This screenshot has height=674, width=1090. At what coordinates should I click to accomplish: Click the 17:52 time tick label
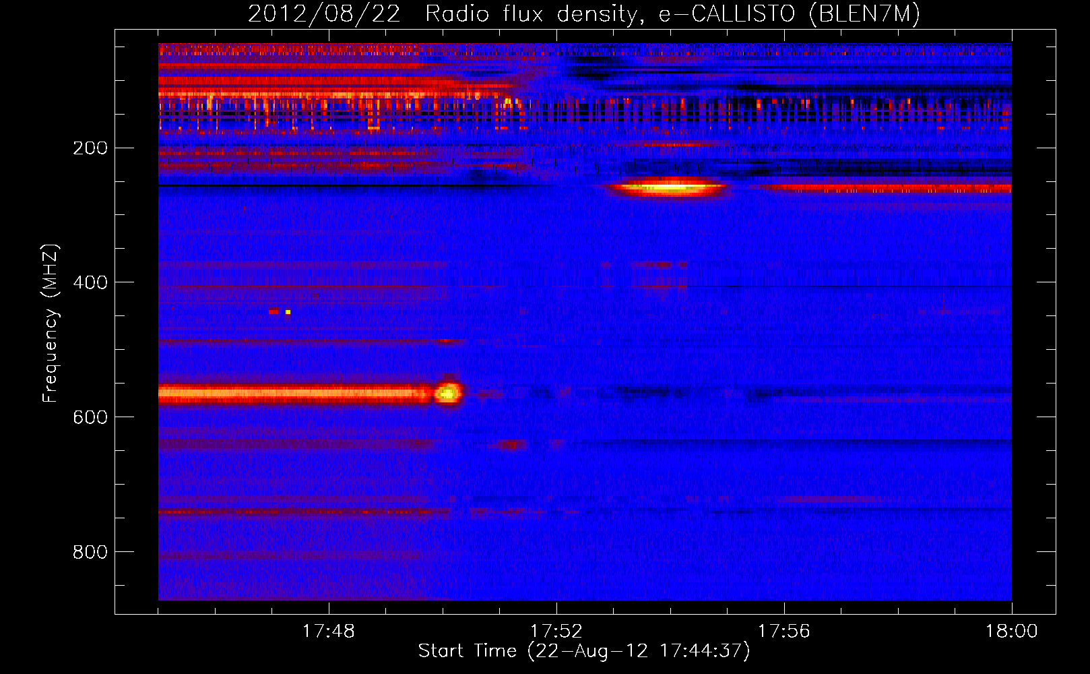[x=556, y=632]
